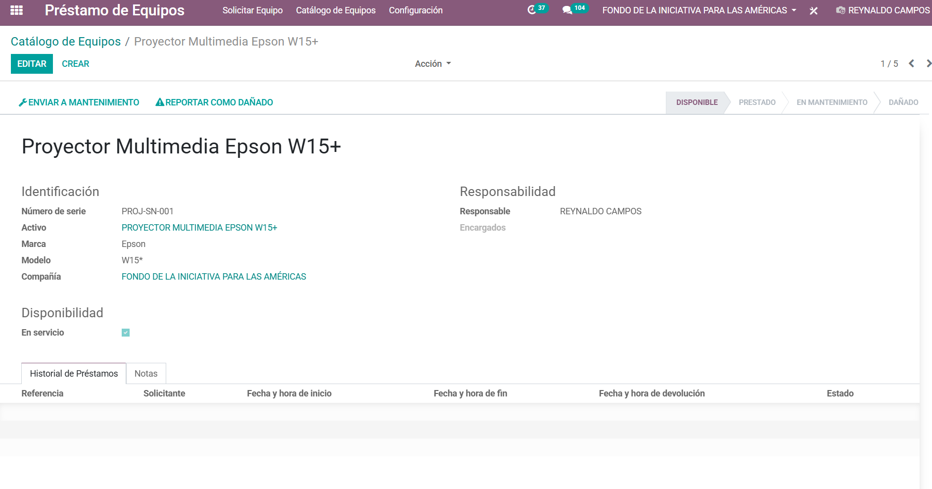
Task: Go to next record arrow
Action: (929, 63)
